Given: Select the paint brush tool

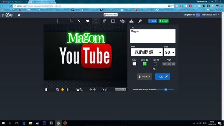Looking at the screenshot, I should pos(140,21).
